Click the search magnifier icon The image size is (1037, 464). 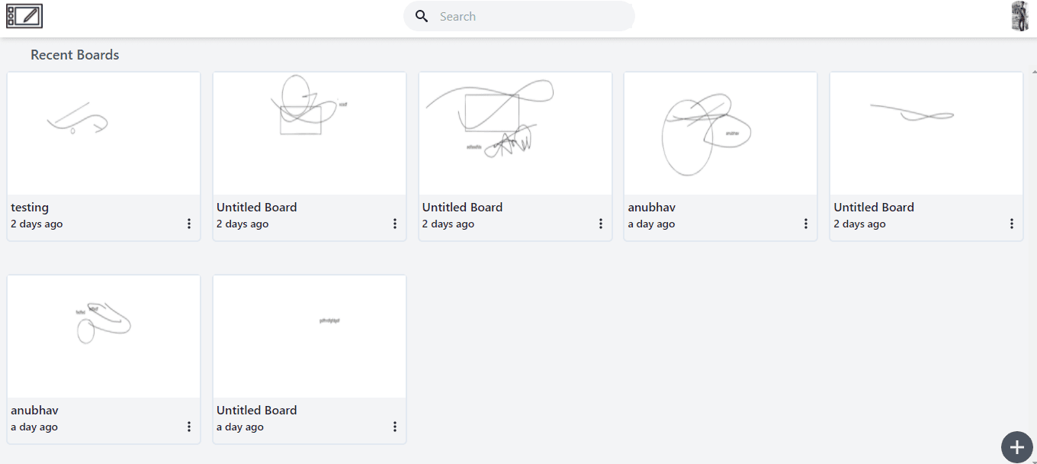point(422,16)
